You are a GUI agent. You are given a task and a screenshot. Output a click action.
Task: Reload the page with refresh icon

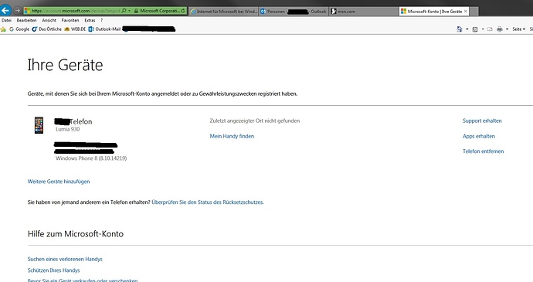(x=183, y=11)
